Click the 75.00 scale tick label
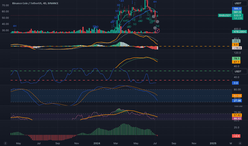Image resolution: width=248 pixels, height=146 pixels. coord(237,113)
